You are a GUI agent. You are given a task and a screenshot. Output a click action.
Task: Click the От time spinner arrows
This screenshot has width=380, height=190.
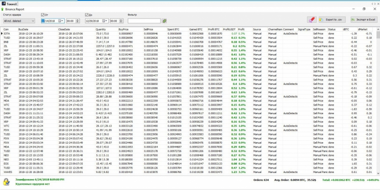coord(77,21)
